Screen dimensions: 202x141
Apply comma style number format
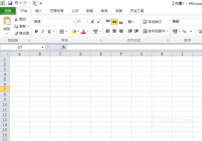(191, 31)
